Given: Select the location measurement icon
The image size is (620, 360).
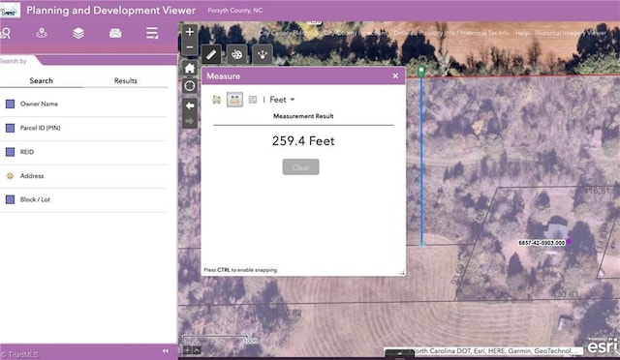Looking at the screenshot, I should pyautogui.click(x=253, y=100).
